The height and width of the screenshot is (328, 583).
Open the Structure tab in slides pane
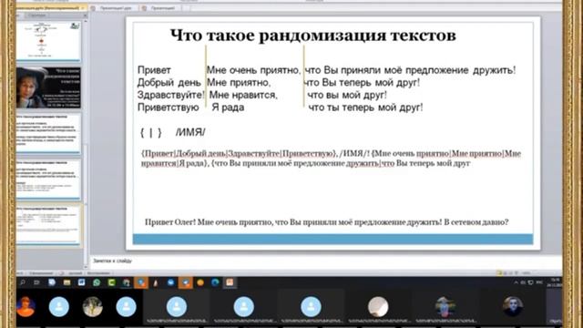[x=37, y=15]
